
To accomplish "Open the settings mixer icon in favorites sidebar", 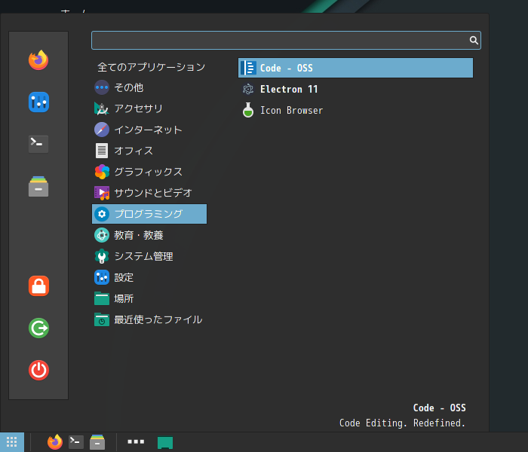I will click(38, 102).
